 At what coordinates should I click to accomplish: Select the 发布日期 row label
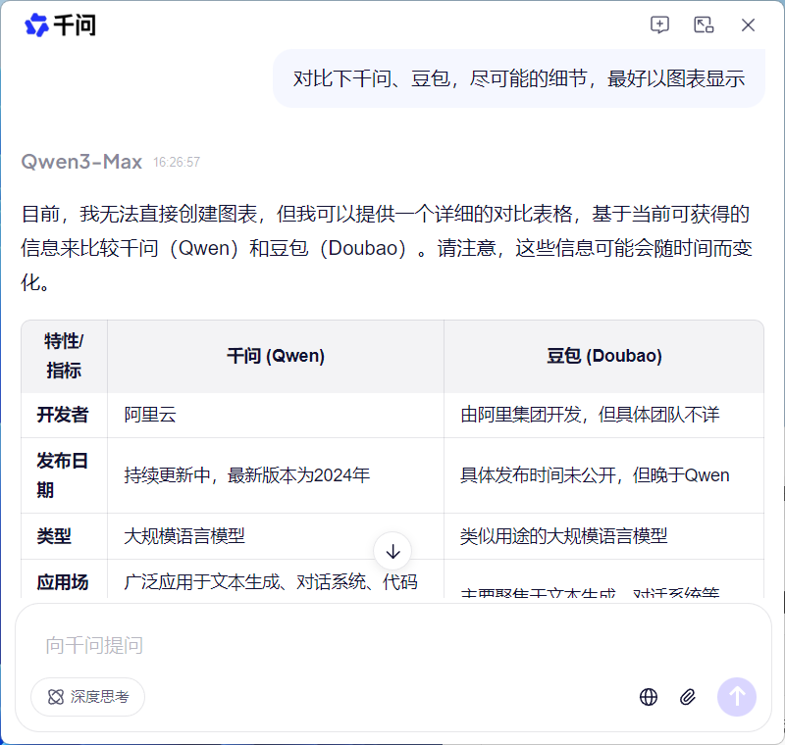click(x=63, y=475)
